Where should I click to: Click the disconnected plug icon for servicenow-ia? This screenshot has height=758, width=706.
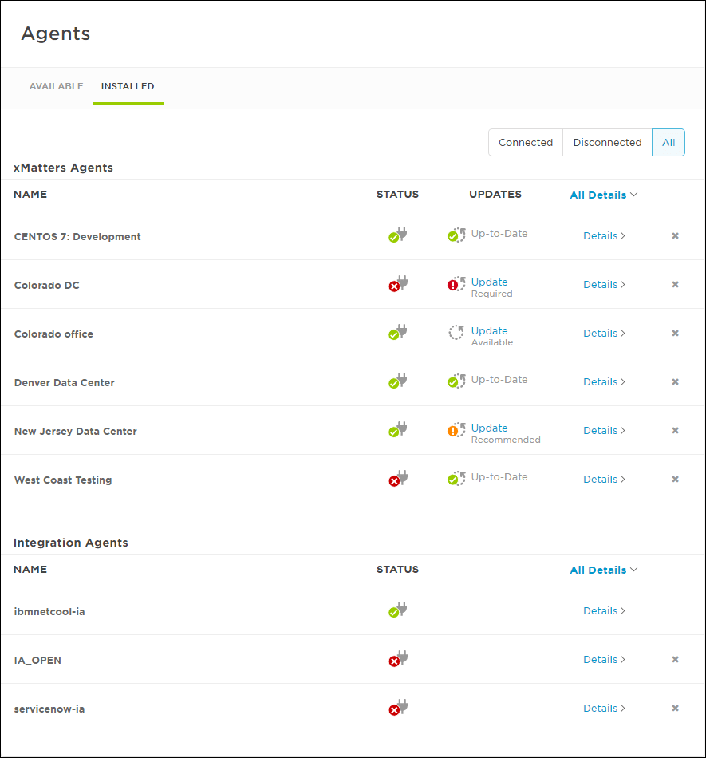(x=398, y=708)
